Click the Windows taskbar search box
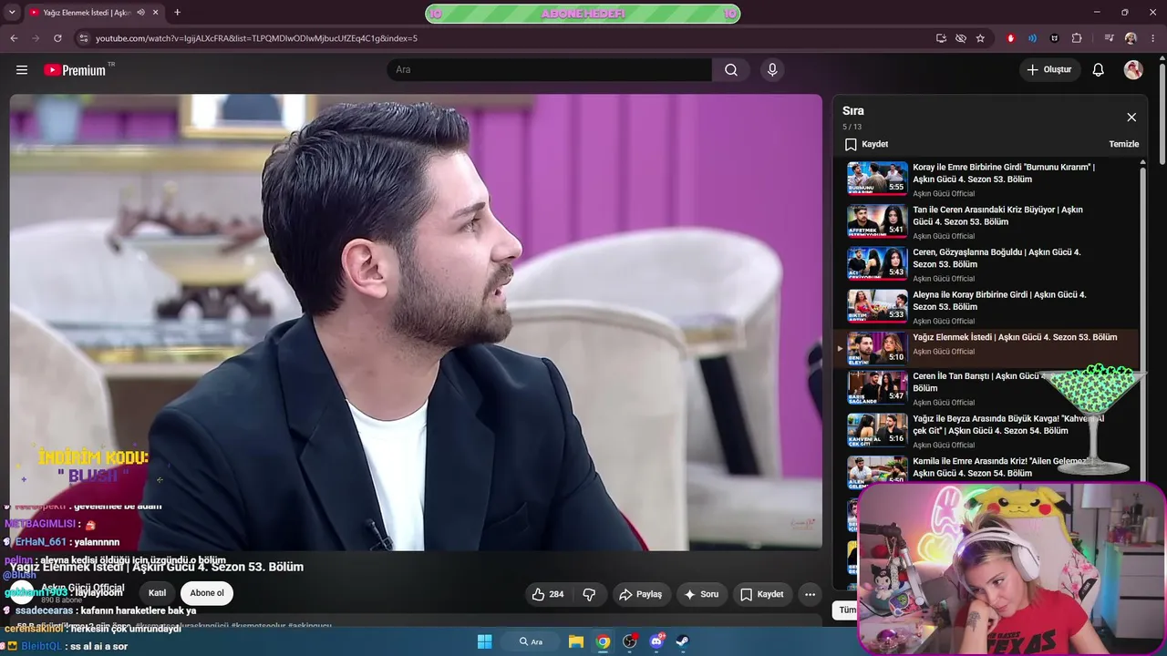Screen dimensions: 1167x656 point(531,641)
